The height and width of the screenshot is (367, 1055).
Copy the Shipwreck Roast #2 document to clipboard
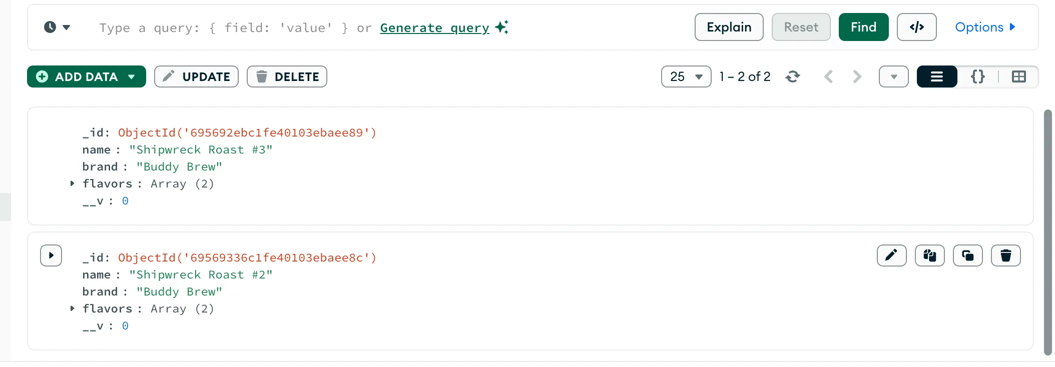(929, 255)
